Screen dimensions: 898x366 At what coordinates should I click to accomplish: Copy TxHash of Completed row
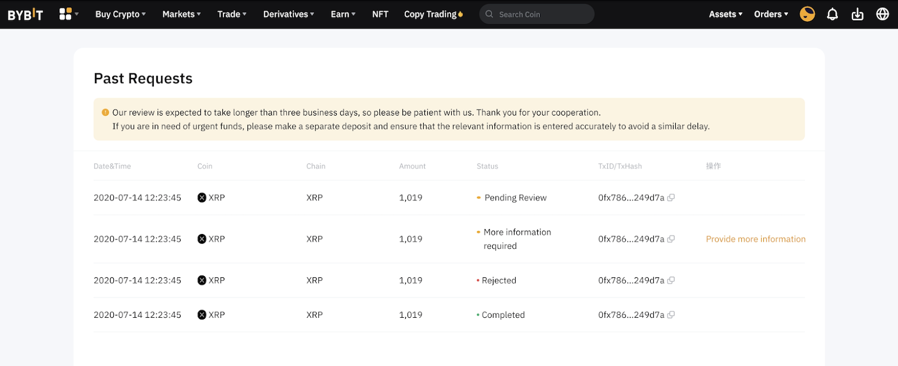(x=671, y=315)
